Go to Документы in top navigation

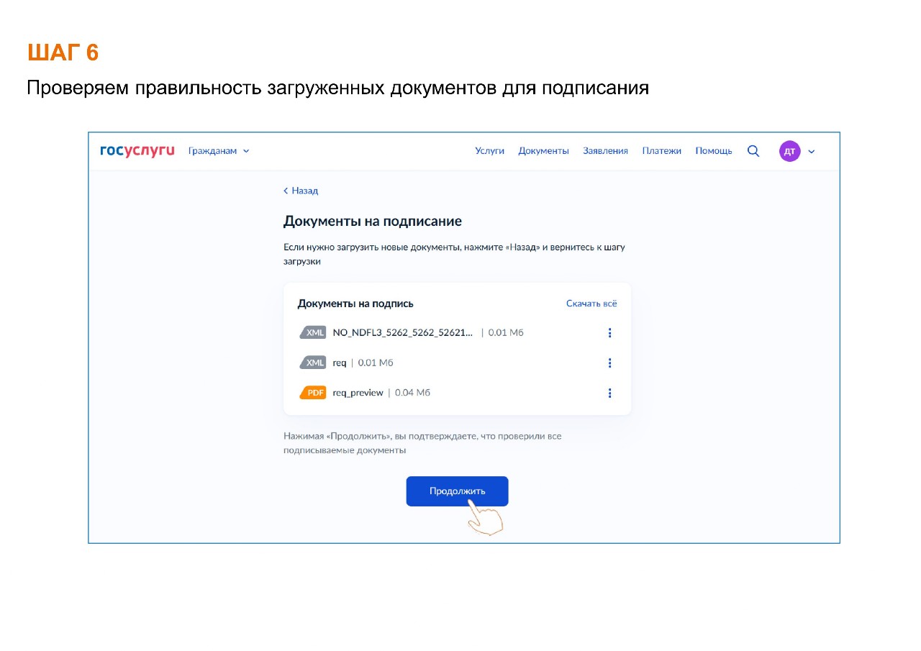tap(543, 151)
